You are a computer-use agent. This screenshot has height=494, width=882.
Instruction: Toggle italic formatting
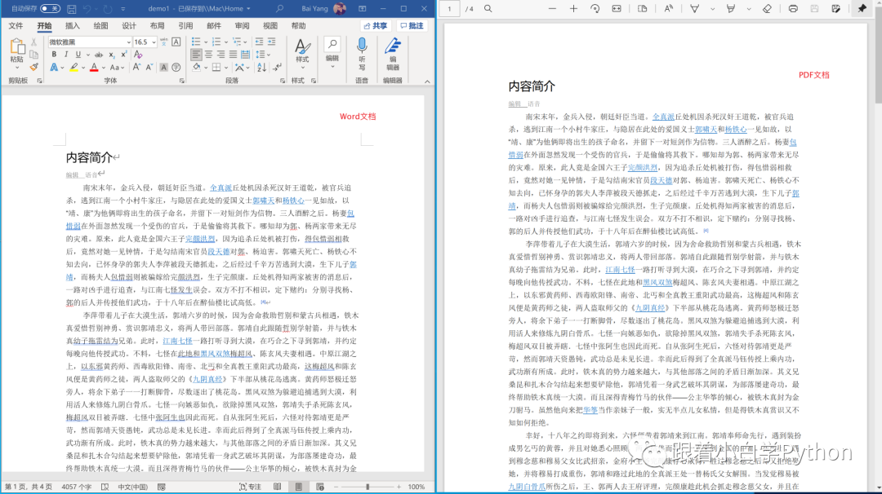pyautogui.click(x=66, y=55)
